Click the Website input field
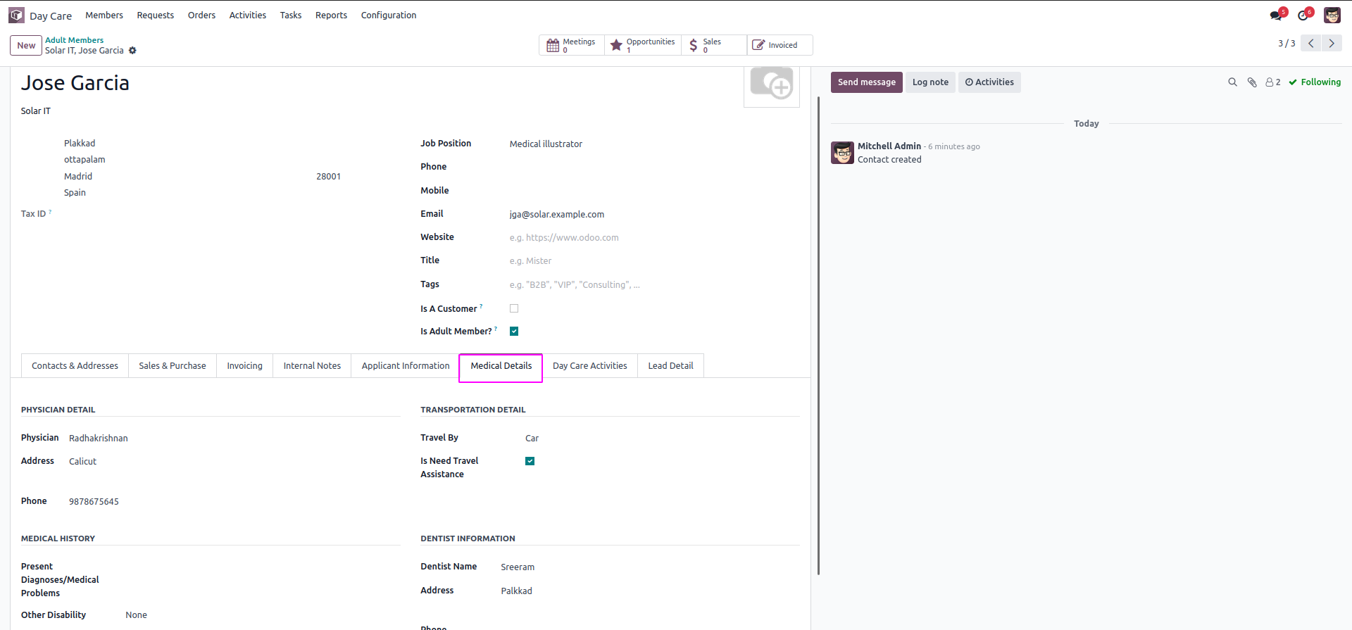Screen dimensions: 1352x630 coord(654,238)
